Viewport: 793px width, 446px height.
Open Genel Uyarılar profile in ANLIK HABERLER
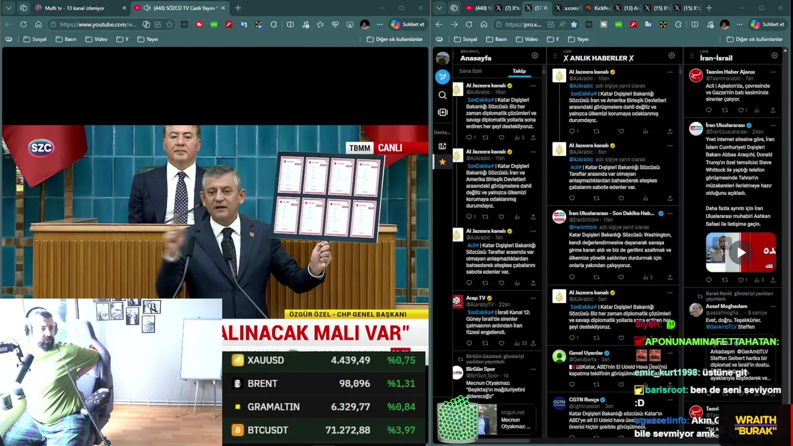click(585, 353)
